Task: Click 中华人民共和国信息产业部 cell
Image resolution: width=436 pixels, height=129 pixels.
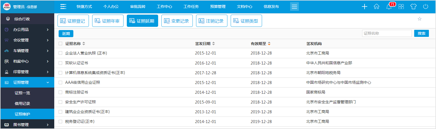Action: click(329, 63)
